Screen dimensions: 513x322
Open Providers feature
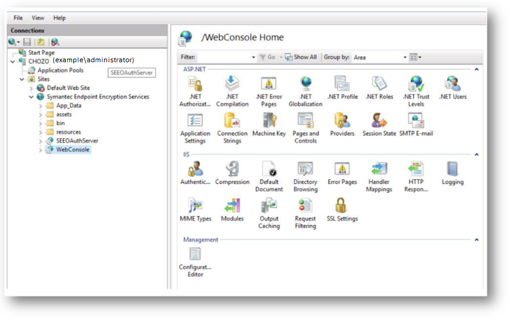click(x=342, y=124)
